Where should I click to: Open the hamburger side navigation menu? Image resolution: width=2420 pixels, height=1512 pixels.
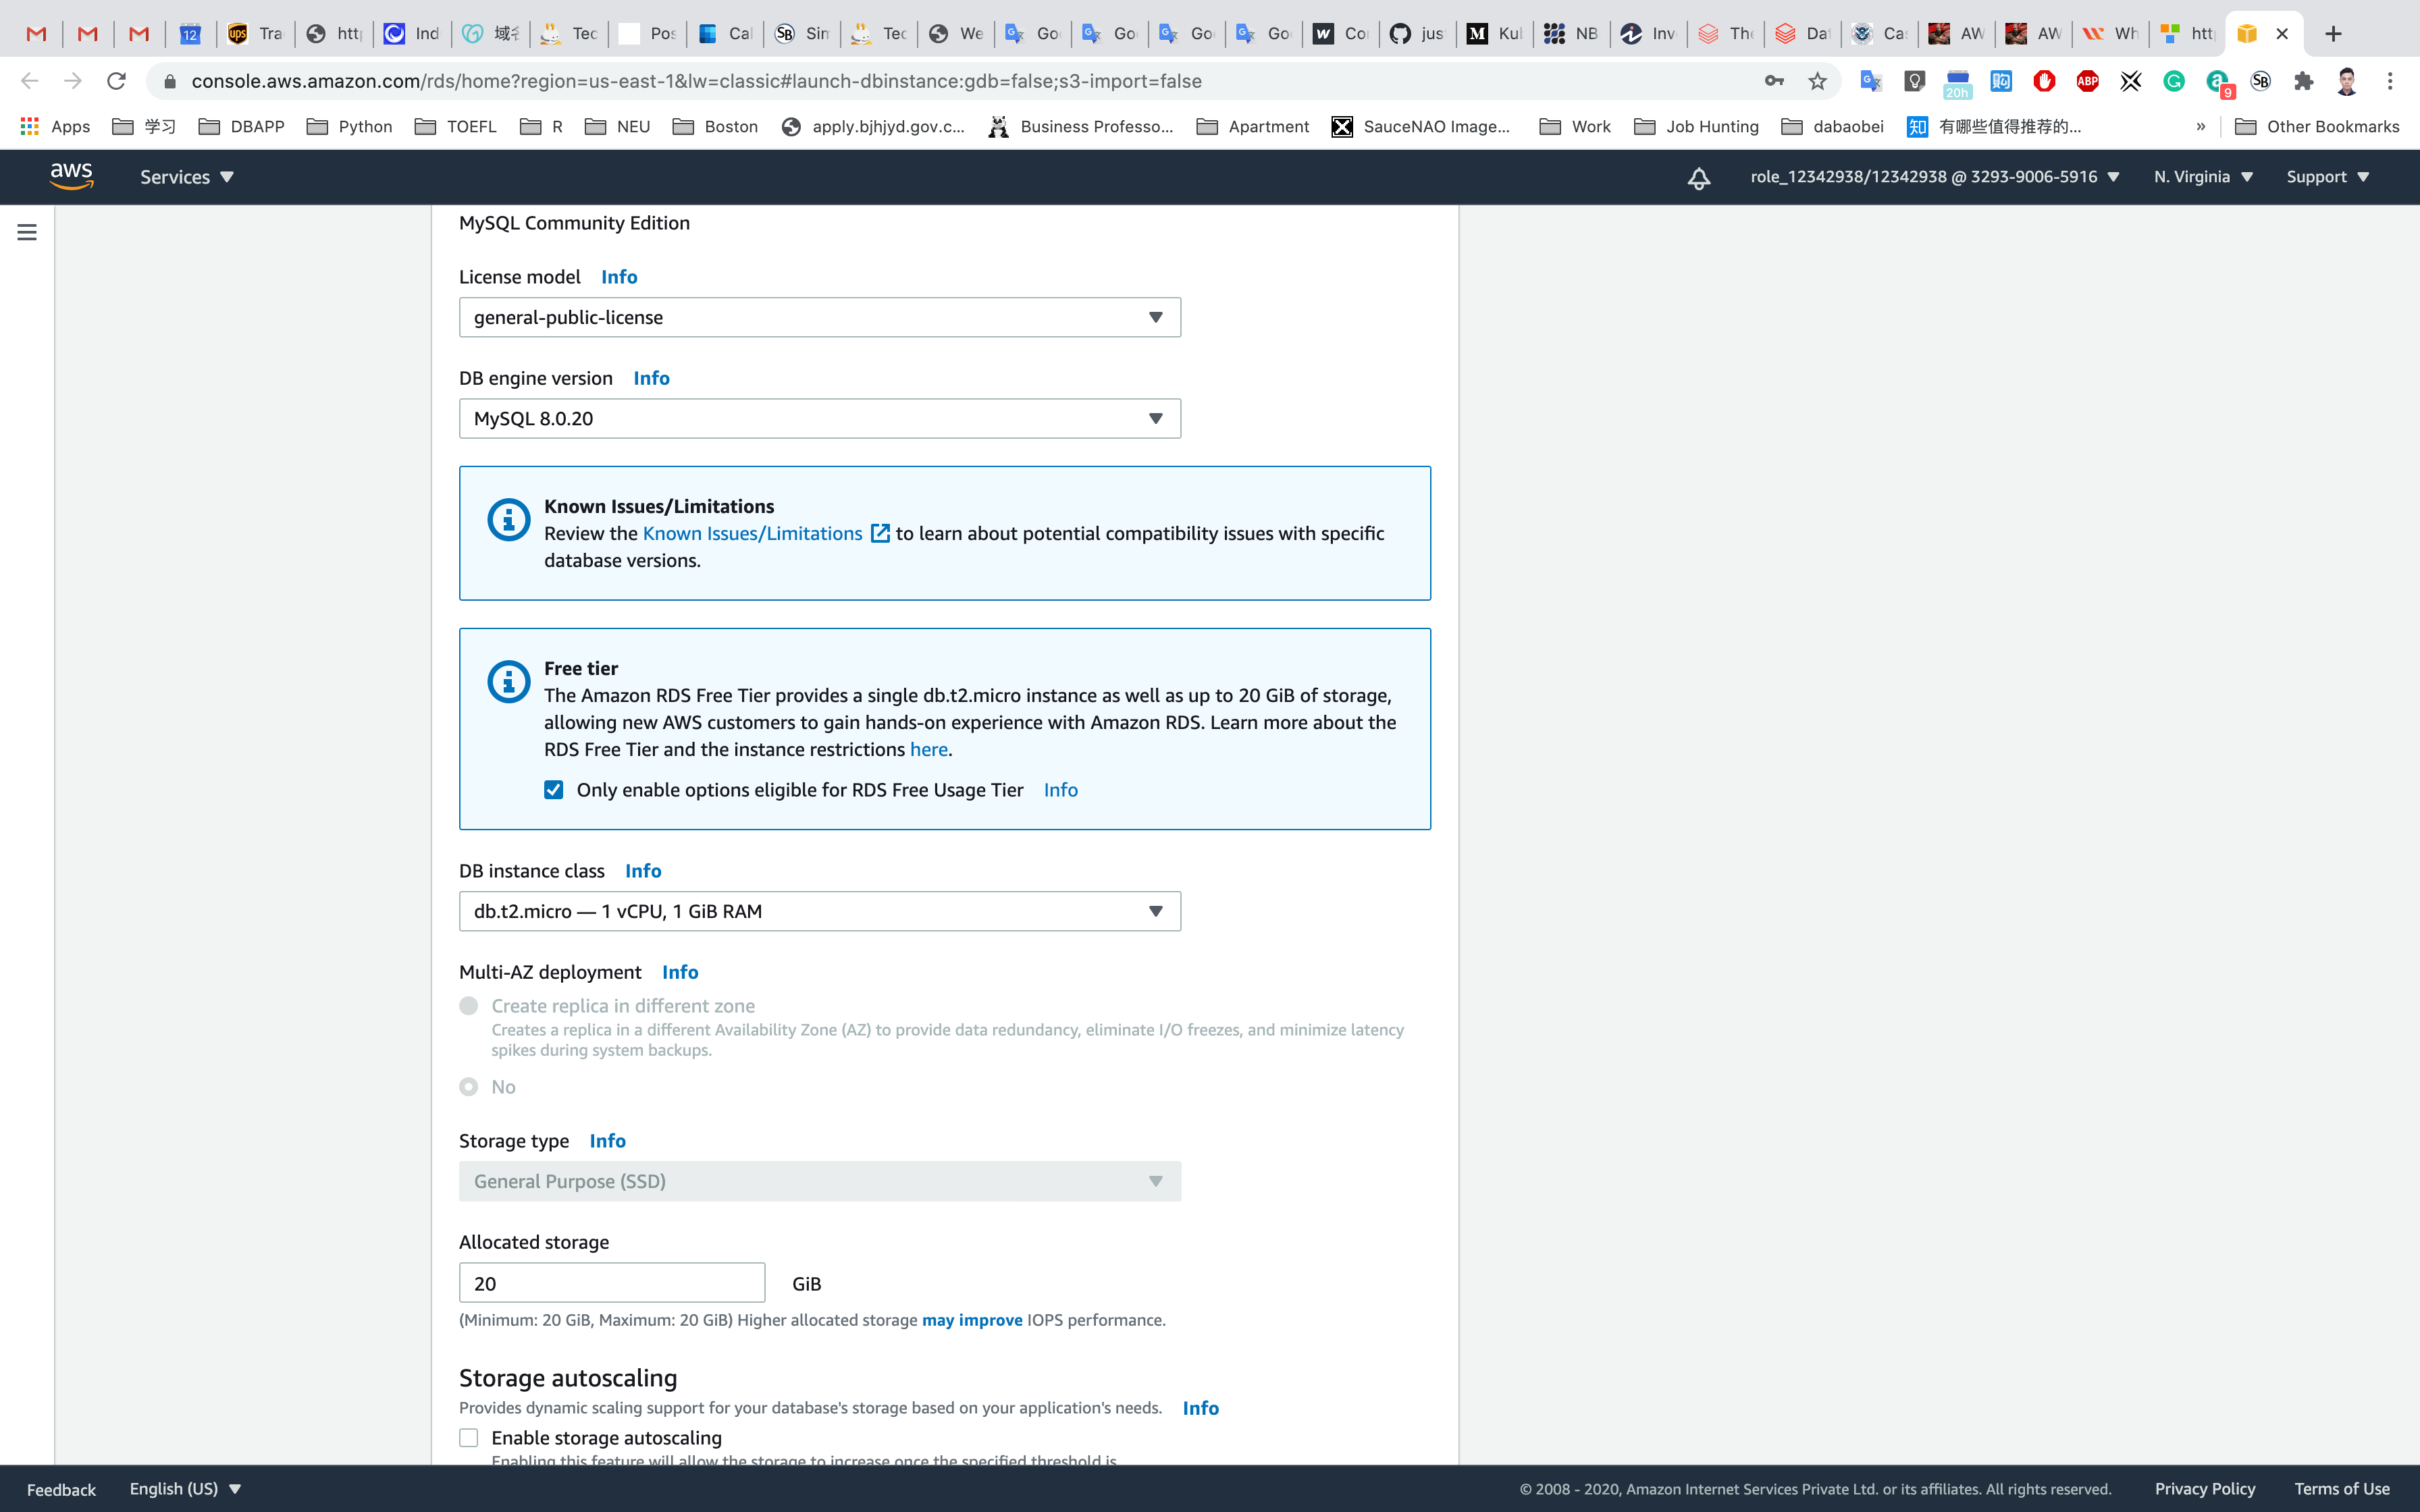pos(27,232)
